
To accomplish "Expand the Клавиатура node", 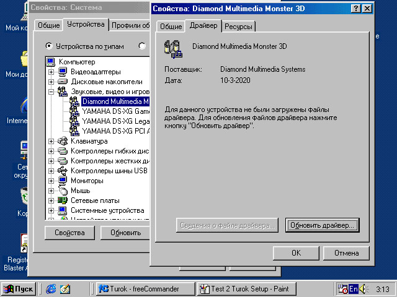I will (51, 141).
